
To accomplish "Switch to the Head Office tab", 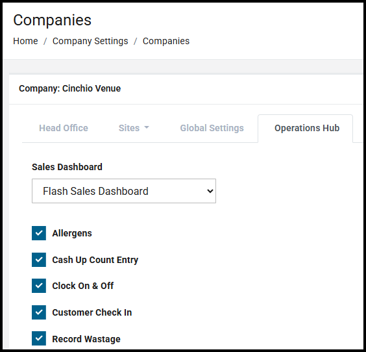I will 64,128.
